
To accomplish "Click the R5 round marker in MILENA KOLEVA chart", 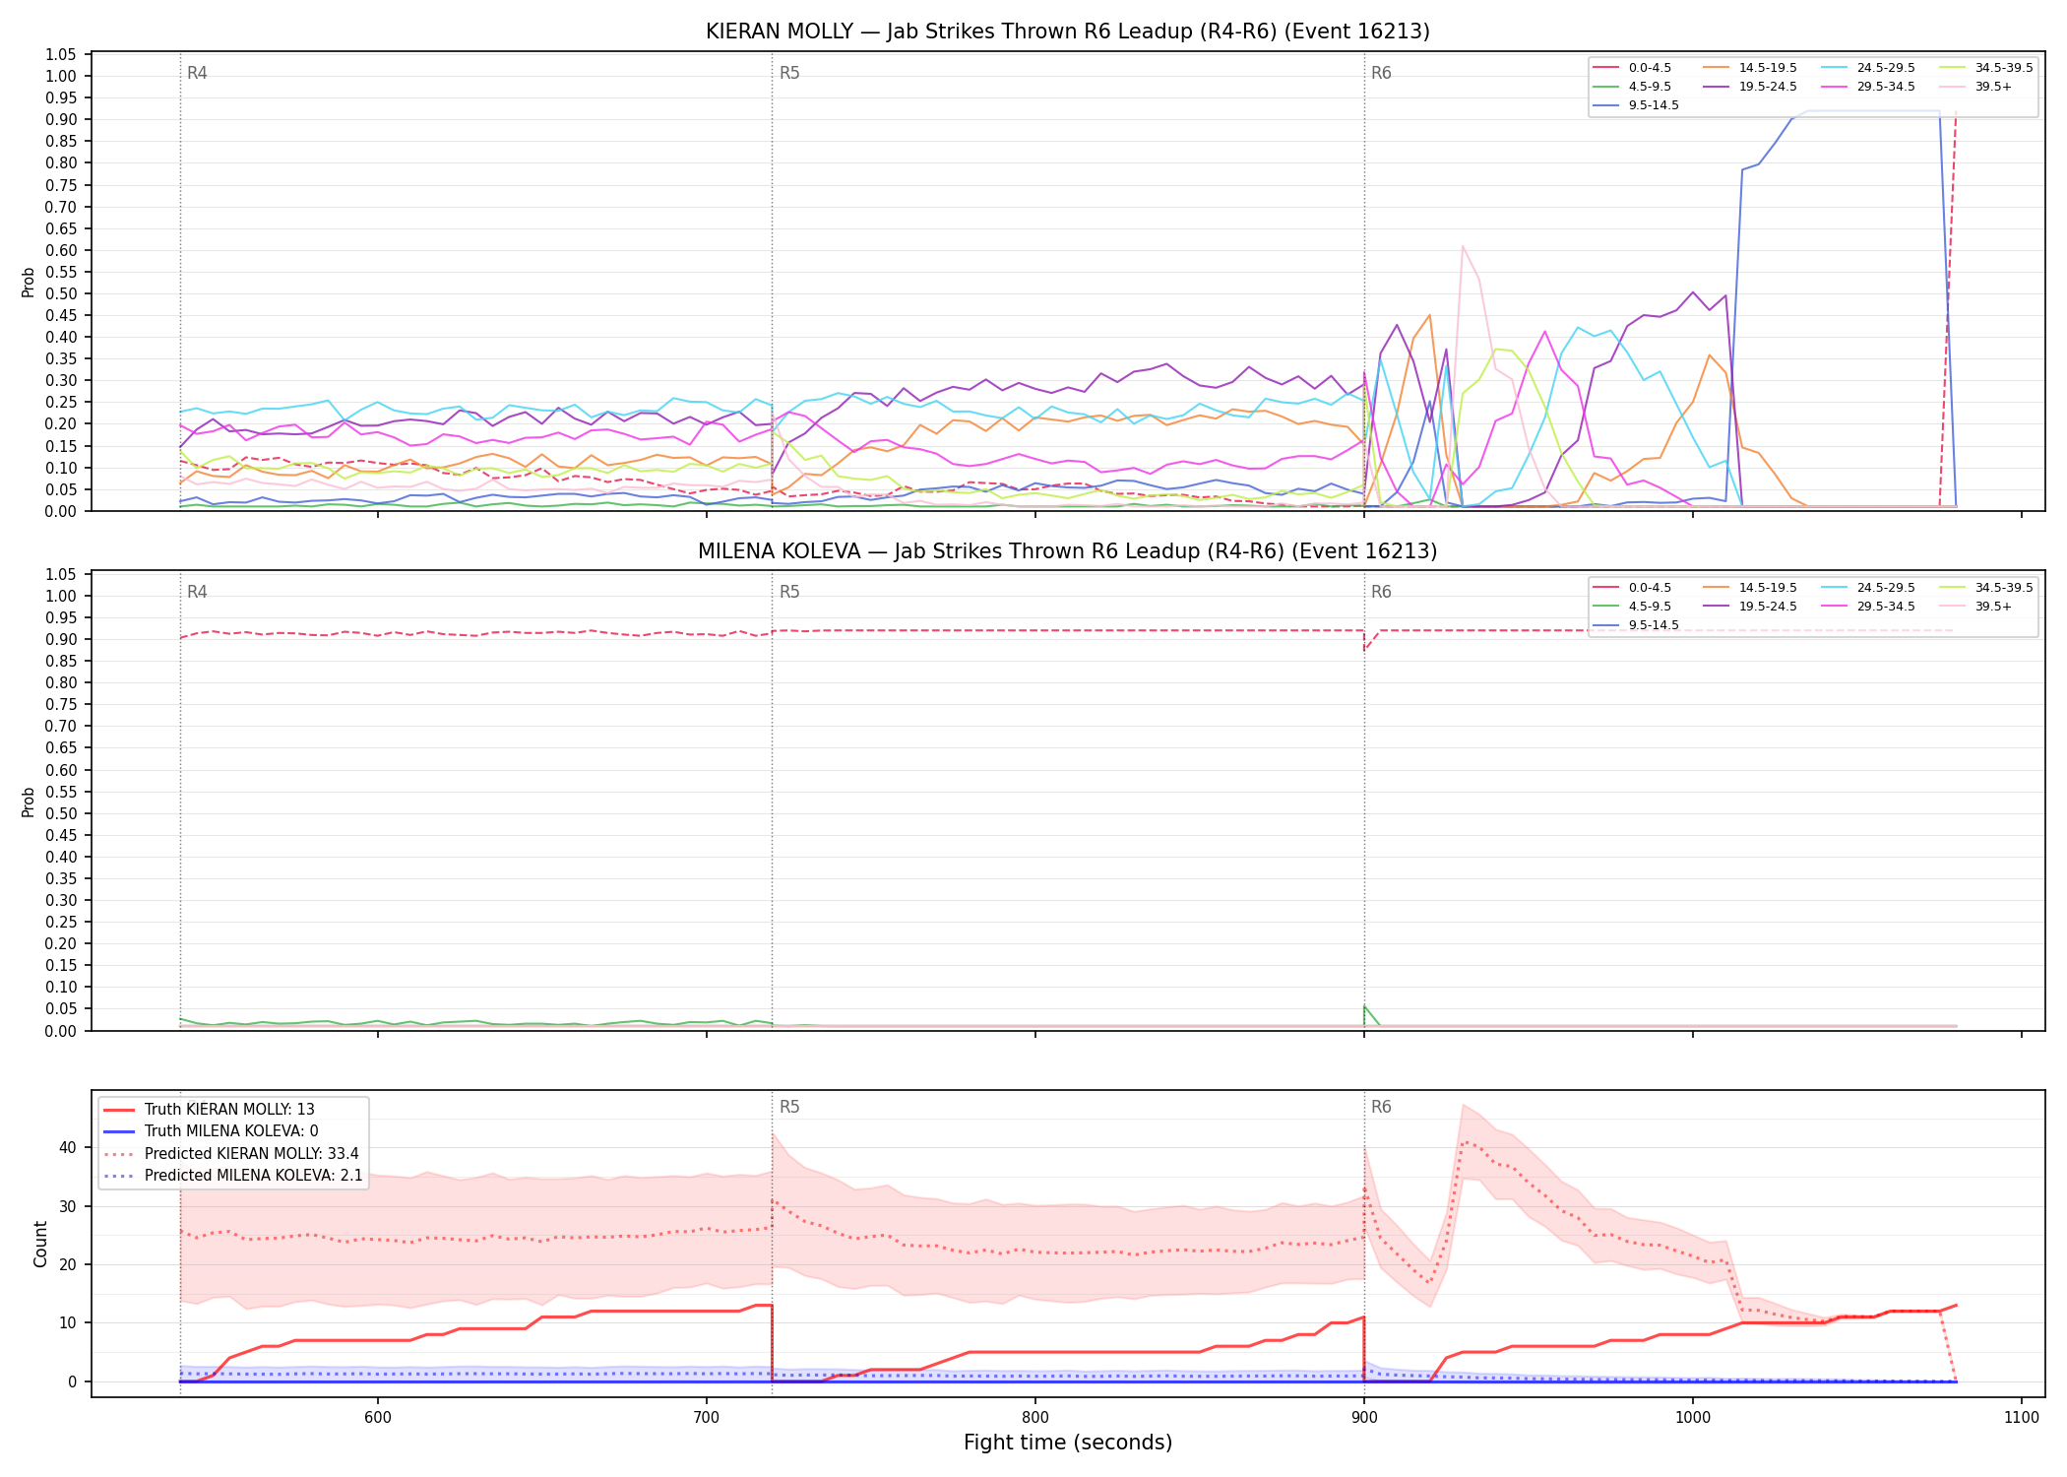I will coord(789,592).
